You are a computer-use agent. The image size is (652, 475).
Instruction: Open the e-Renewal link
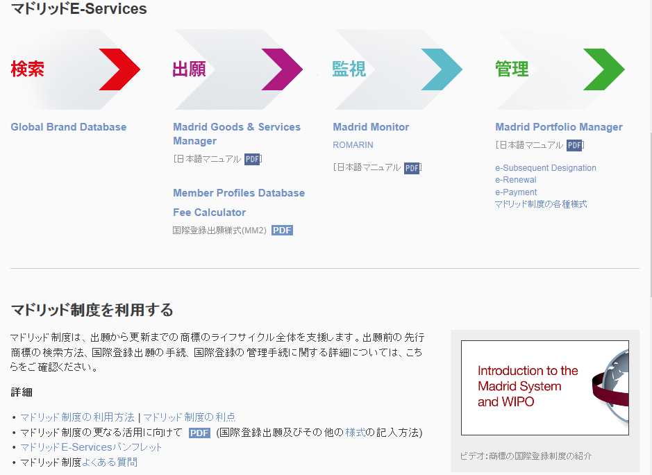pyautogui.click(x=516, y=180)
